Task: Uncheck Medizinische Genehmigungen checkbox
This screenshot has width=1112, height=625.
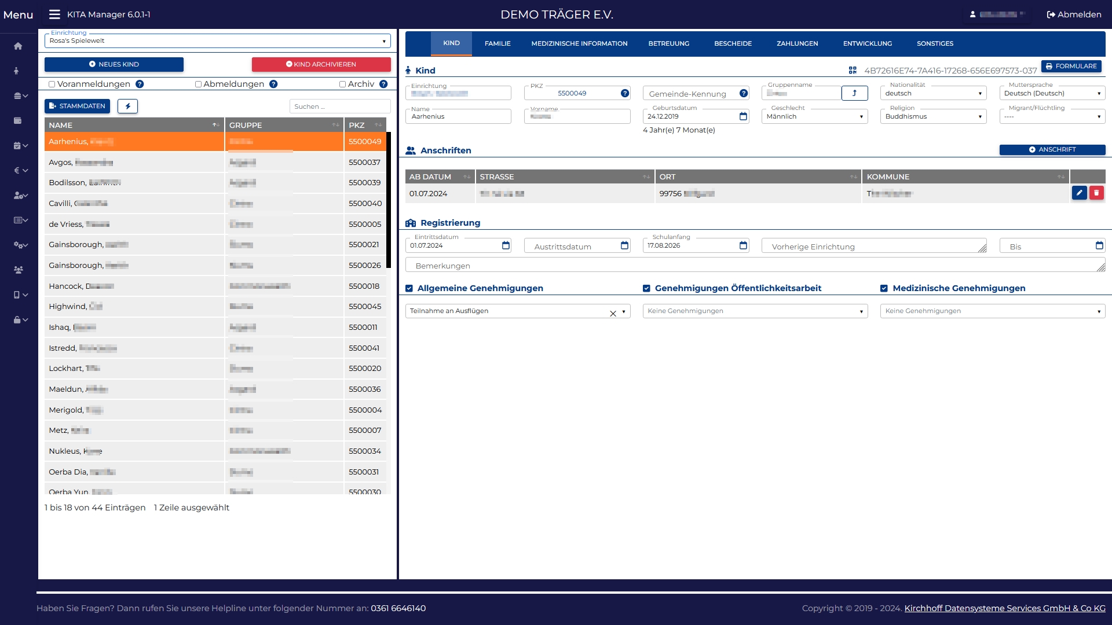Action: [884, 288]
